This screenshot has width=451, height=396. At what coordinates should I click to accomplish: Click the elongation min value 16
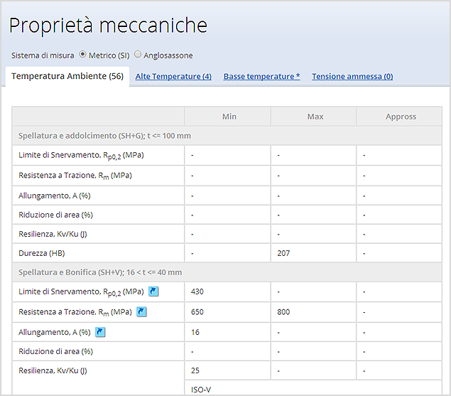pyautogui.click(x=195, y=332)
